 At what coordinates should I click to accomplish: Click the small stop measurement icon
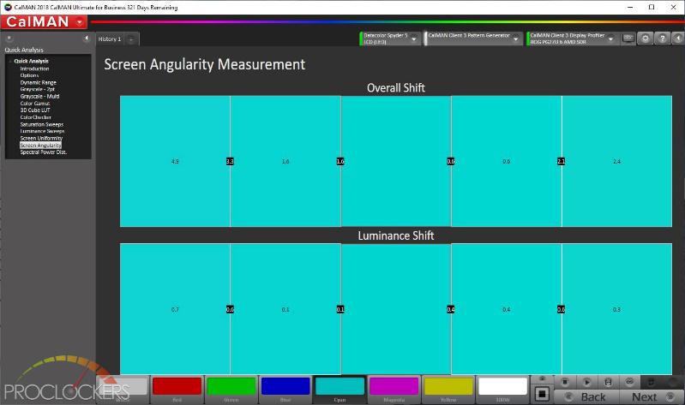pos(564,382)
